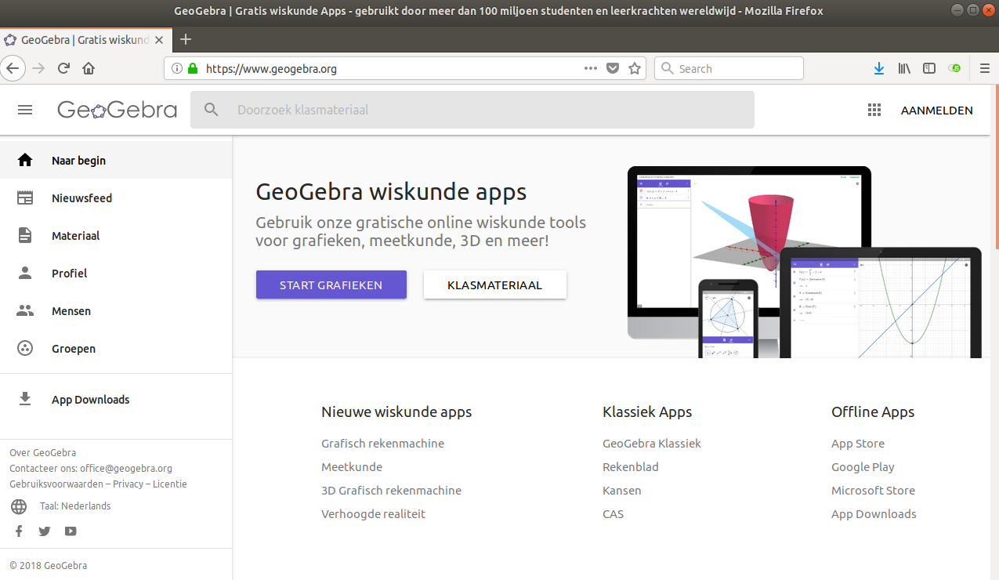Screen dimensions: 999x580
Task: Open the Privacy link
Action: tap(128, 484)
